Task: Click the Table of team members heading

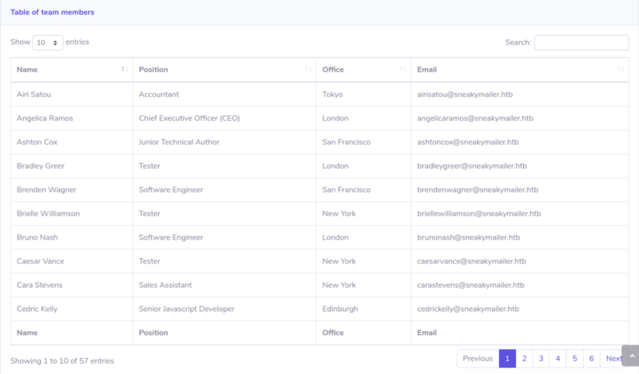Action: click(x=52, y=12)
